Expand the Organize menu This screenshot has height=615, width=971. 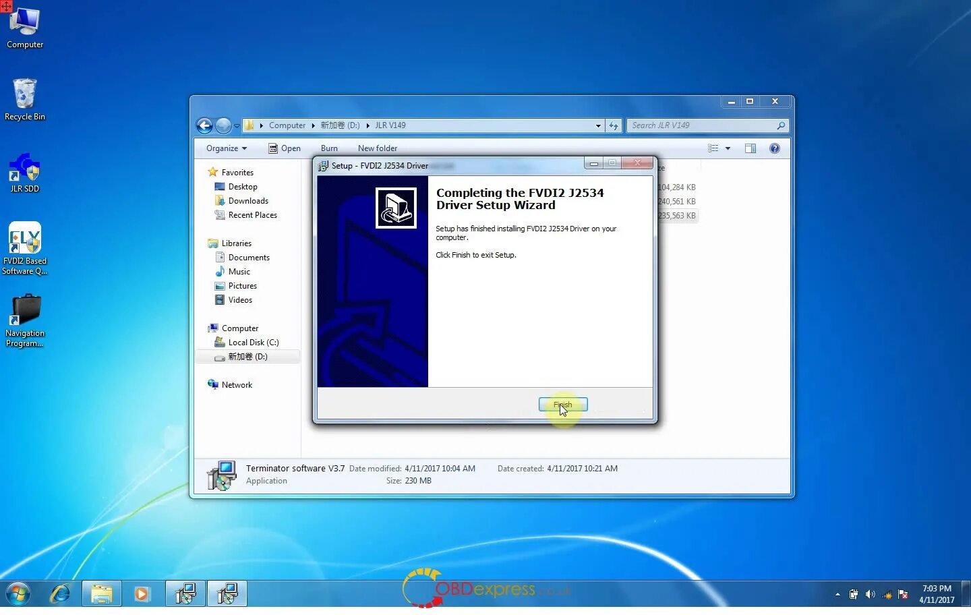click(x=226, y=148)
